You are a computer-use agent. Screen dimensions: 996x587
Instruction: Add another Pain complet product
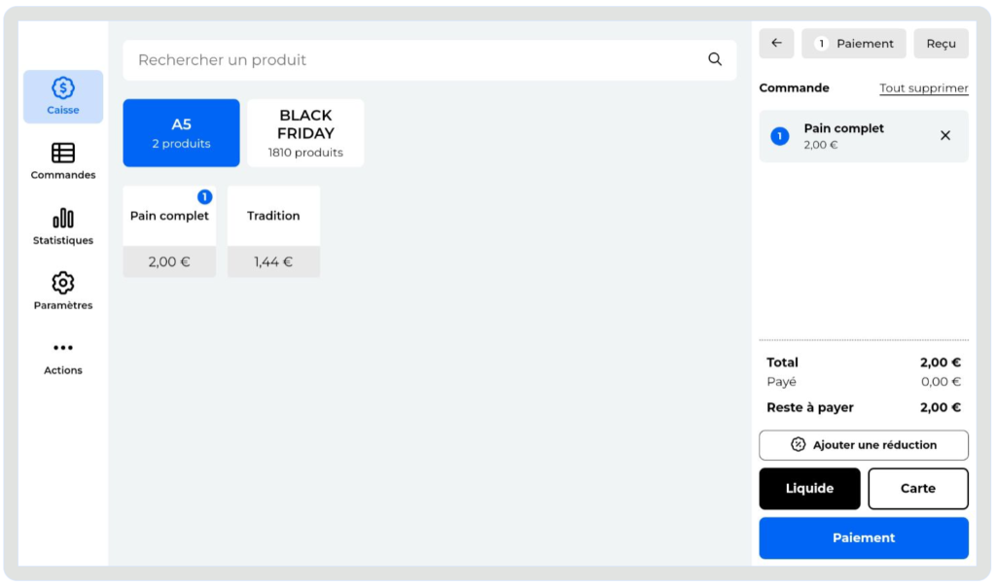pyautogui.click(x=169, y=231)
